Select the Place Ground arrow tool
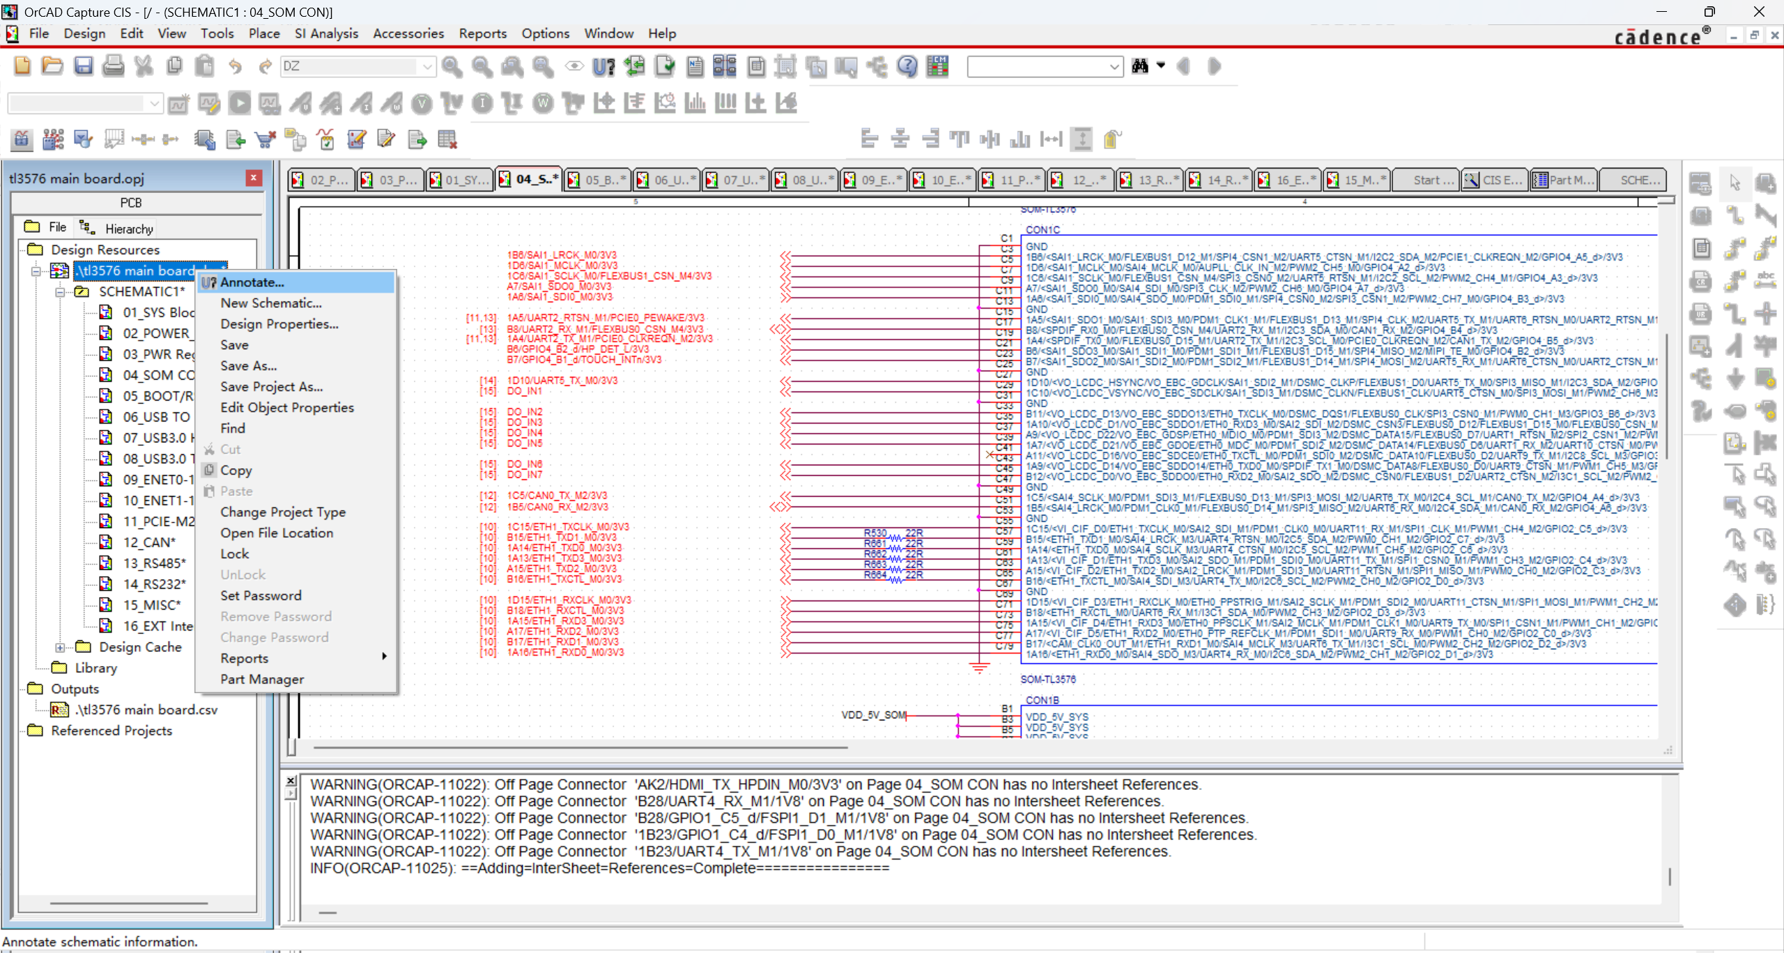1784x953 pixels. pos(1735,378)
